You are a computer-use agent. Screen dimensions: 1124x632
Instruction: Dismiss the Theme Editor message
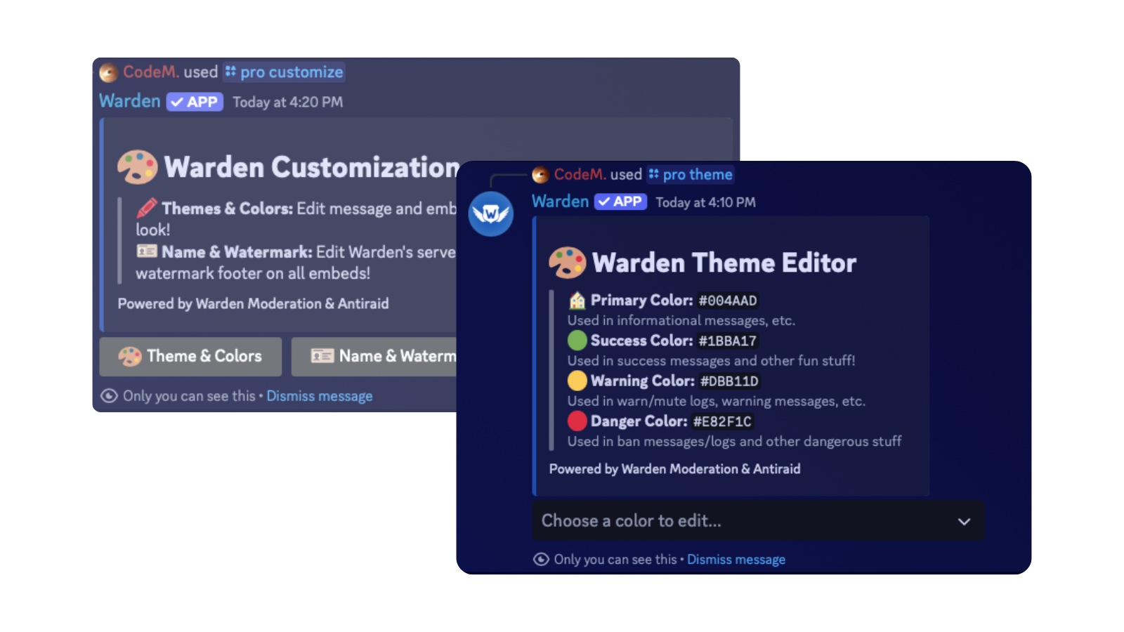coord(736,560)
